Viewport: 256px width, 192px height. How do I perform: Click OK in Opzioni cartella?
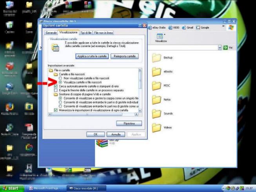coord(96,134)
